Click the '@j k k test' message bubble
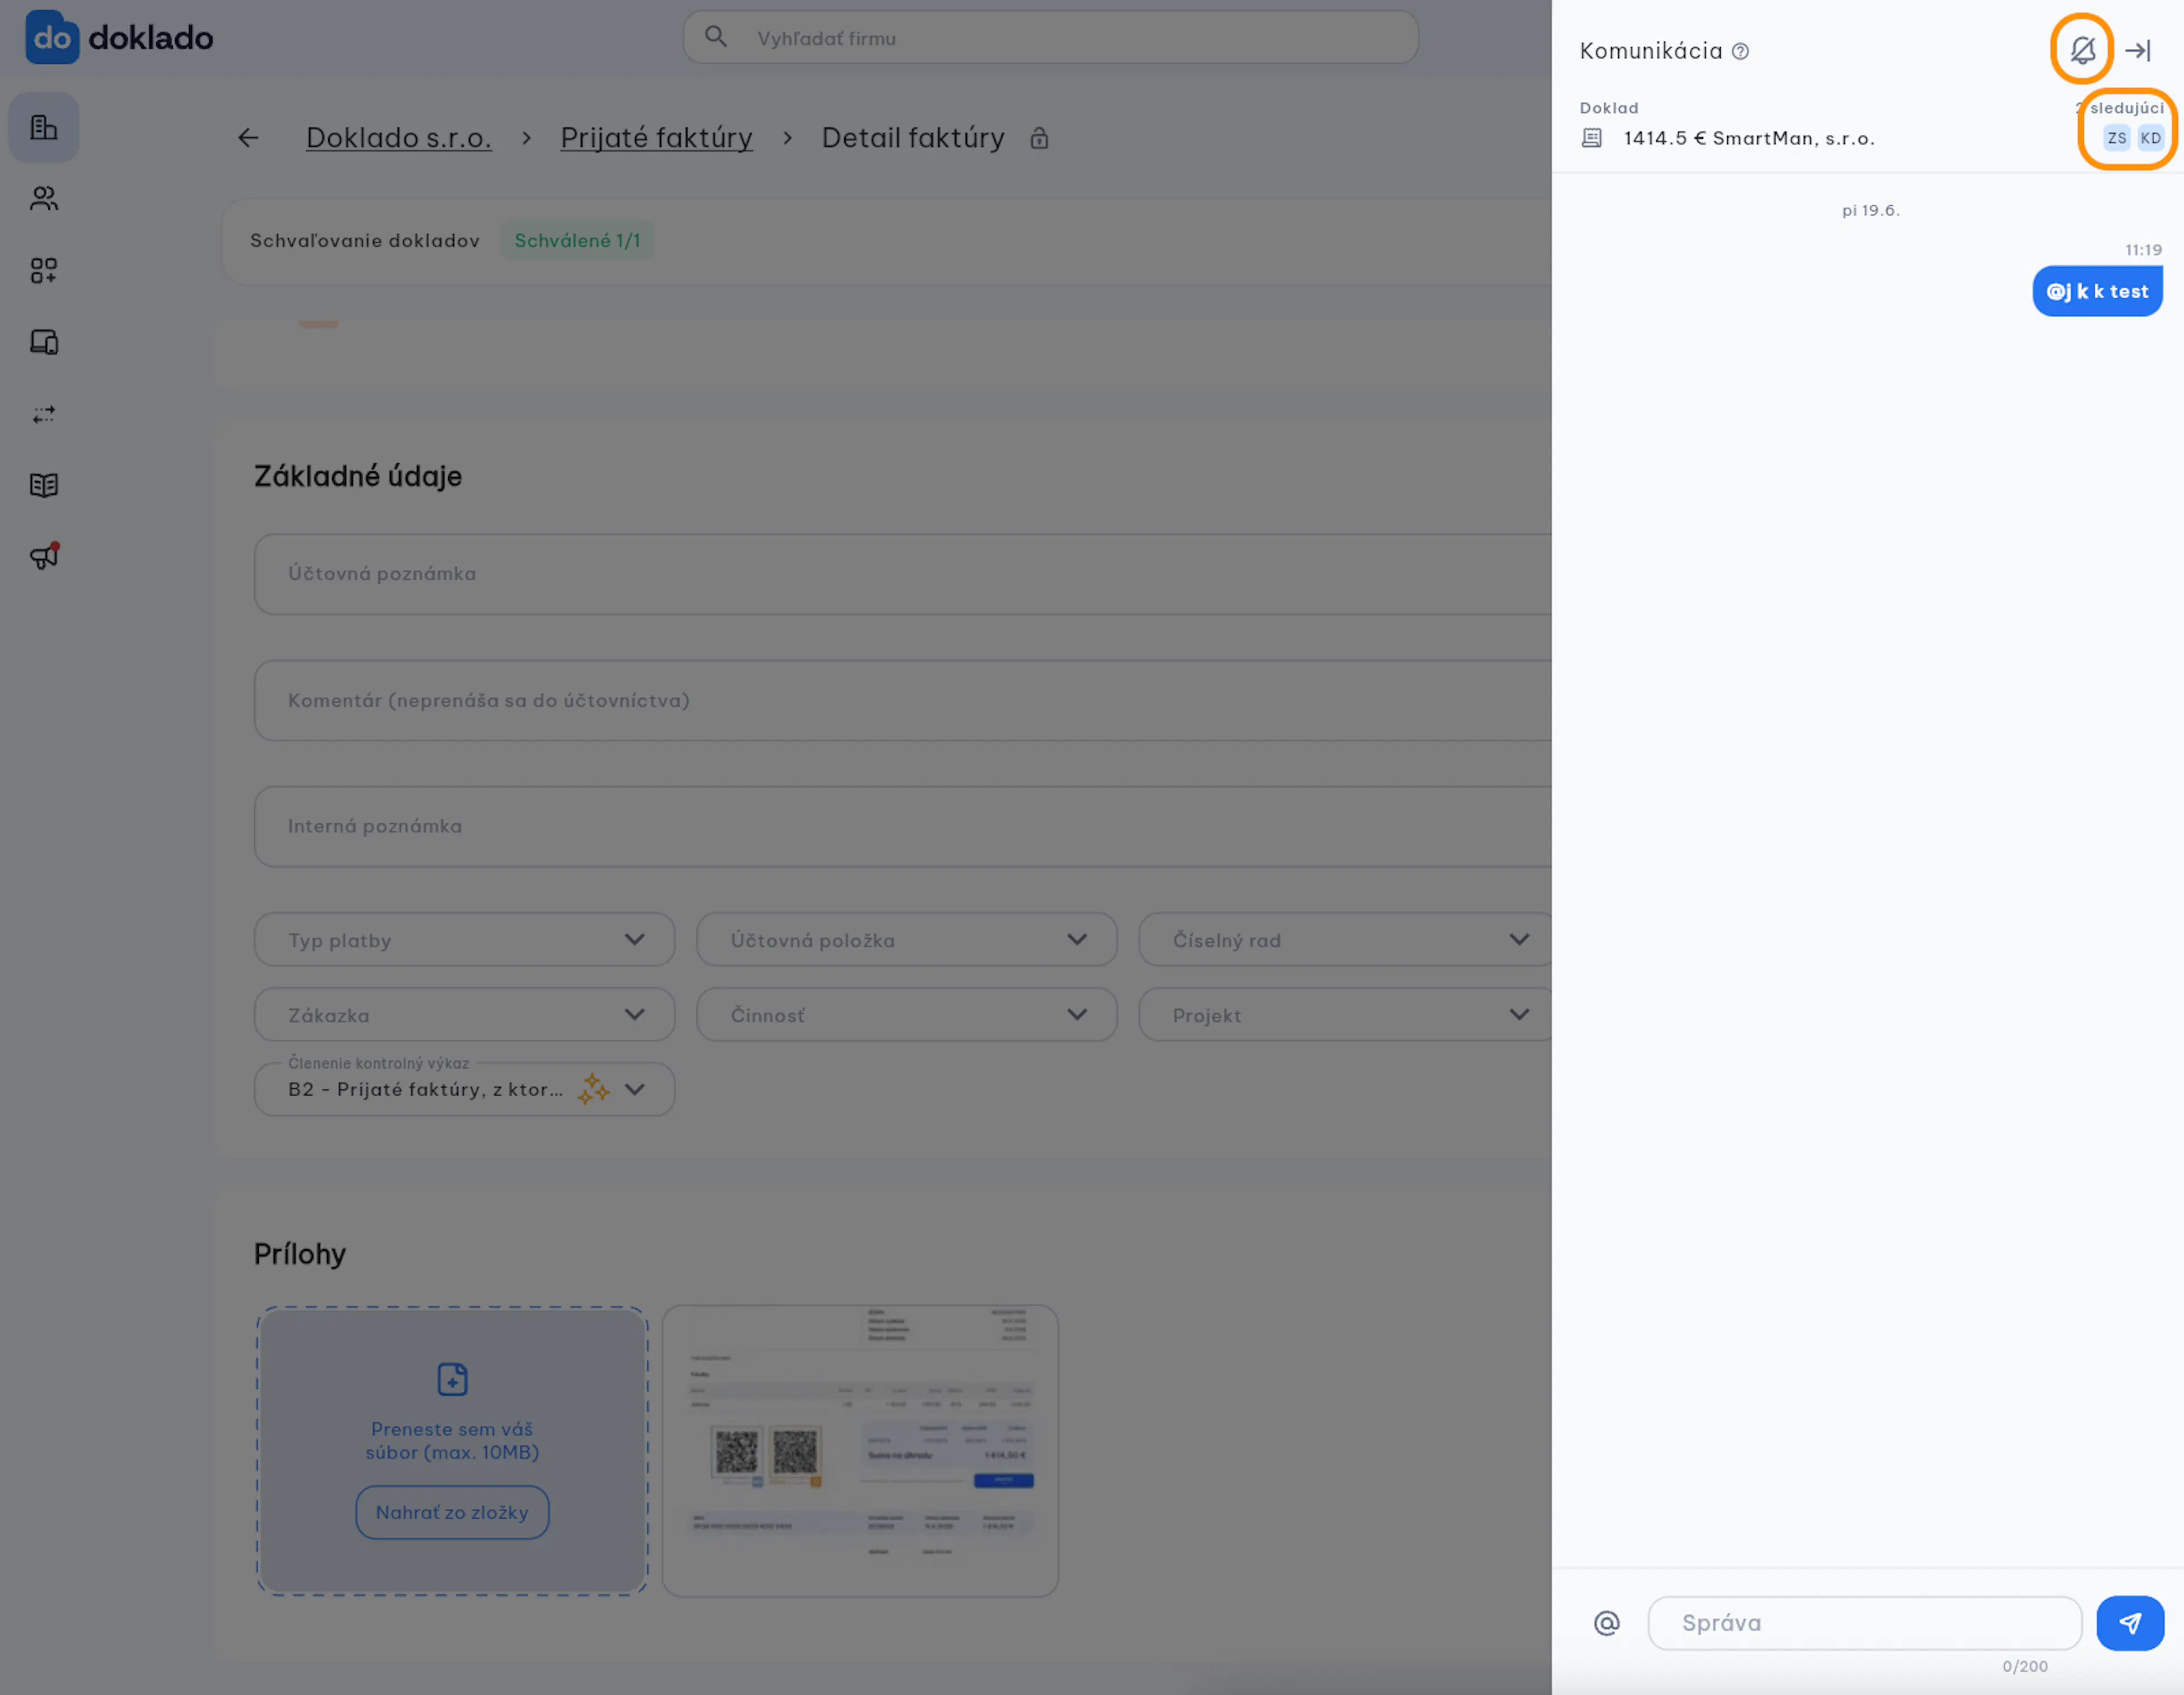 coord(2097,291)
